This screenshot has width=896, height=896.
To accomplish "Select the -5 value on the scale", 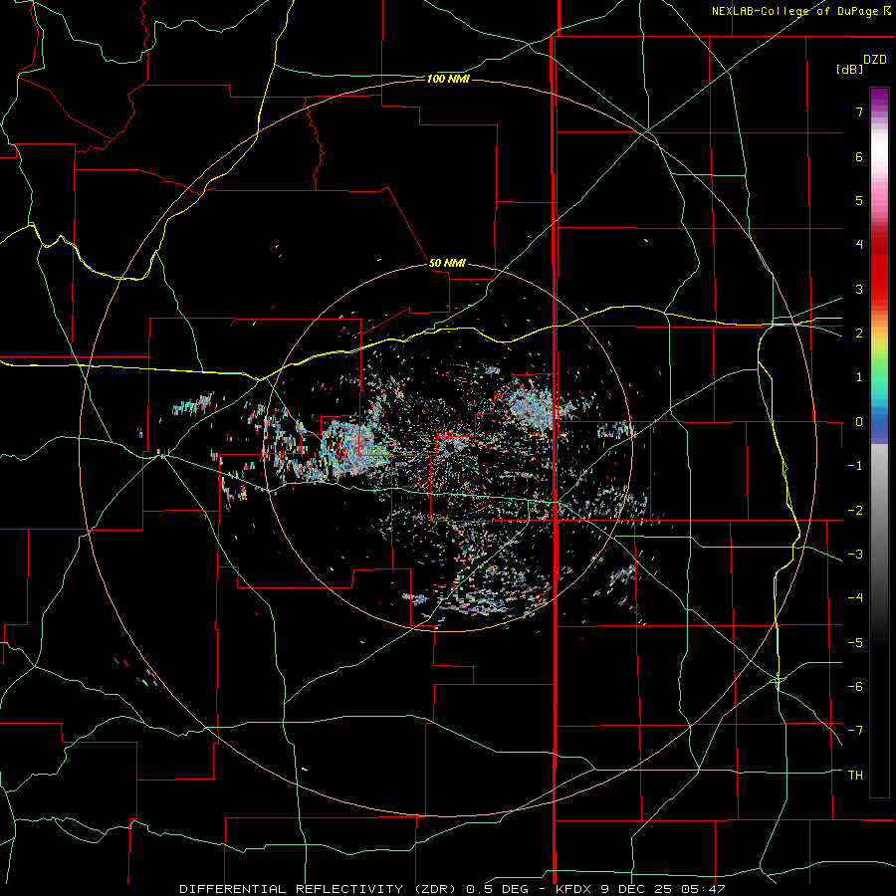I will coord(855,642).
